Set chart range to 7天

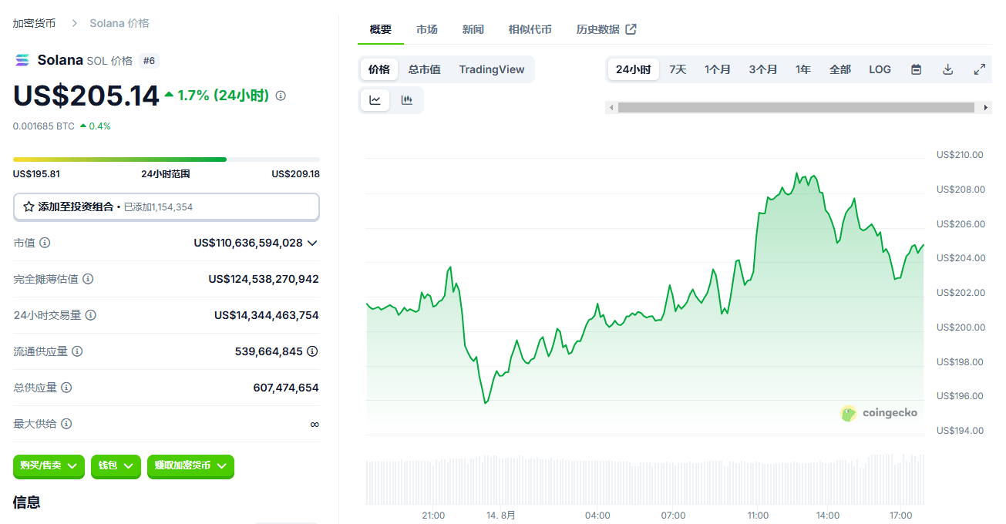click(678, 69)
